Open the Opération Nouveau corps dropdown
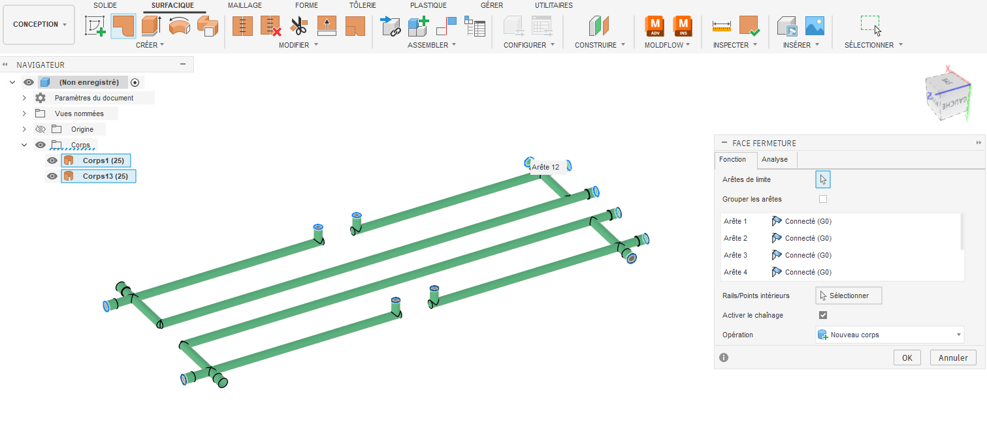Screen dimensions: 987x426 pyautogui.click(x=889, y=335)
